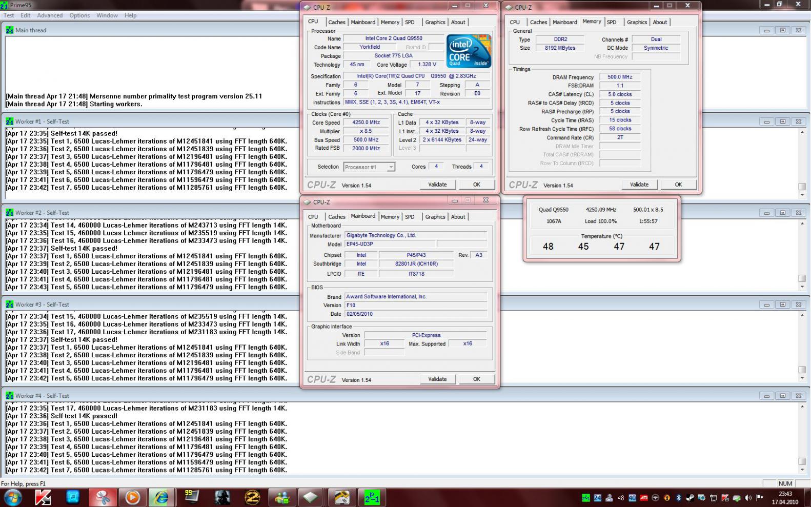Open the Snipping Tool taskbar icon
Viewport: 811px width, 507px height.
pos(103,497)
